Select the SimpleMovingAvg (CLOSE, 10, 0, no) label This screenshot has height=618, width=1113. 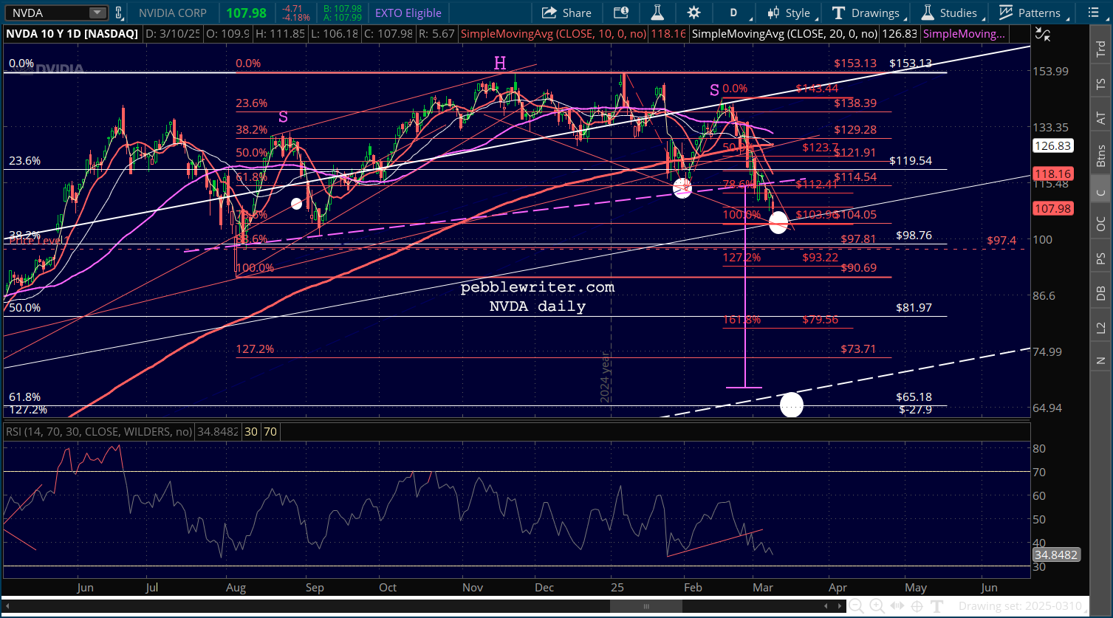[x=554, y=33]
